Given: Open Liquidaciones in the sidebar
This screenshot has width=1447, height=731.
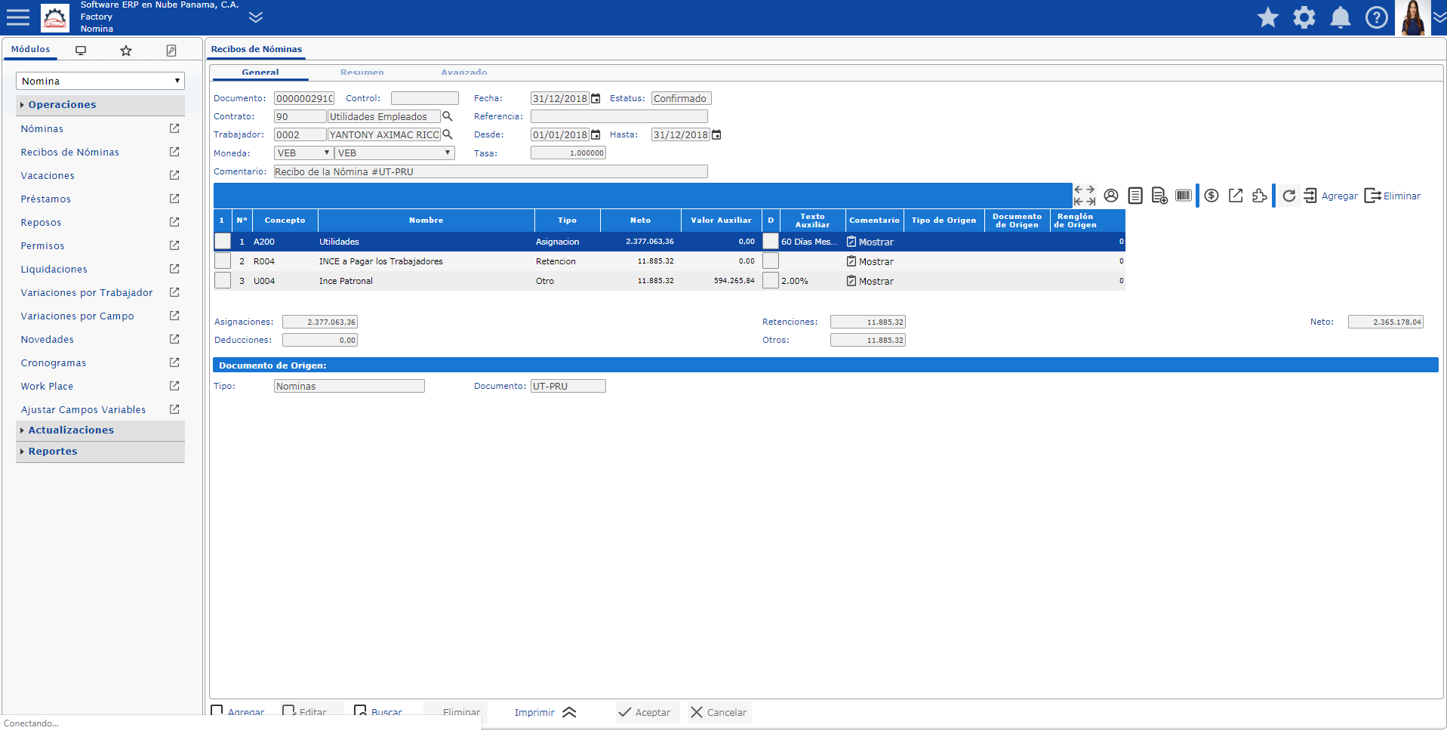Looking at the screenshot, I should coord(54,270).
